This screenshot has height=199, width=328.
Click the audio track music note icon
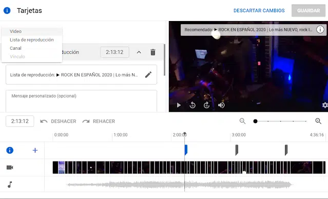pos(10,185)
